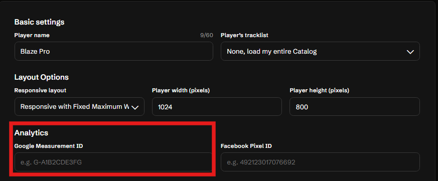Open the "None, load my entire Catalog" dropdown
Viewport: 438px width, 181px height.
coord(320,51)
